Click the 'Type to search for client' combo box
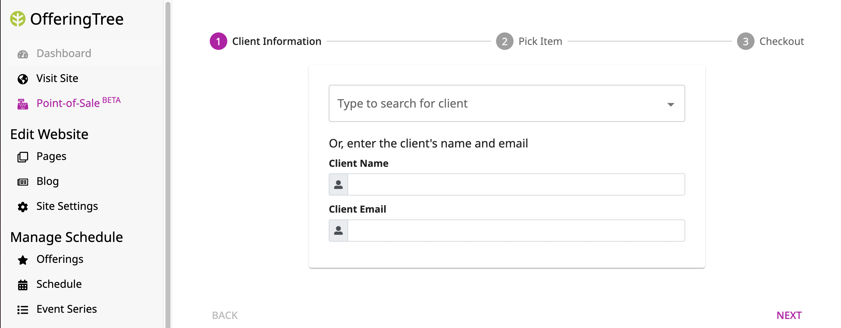841x328 pixels. click(x=507, y=103)
